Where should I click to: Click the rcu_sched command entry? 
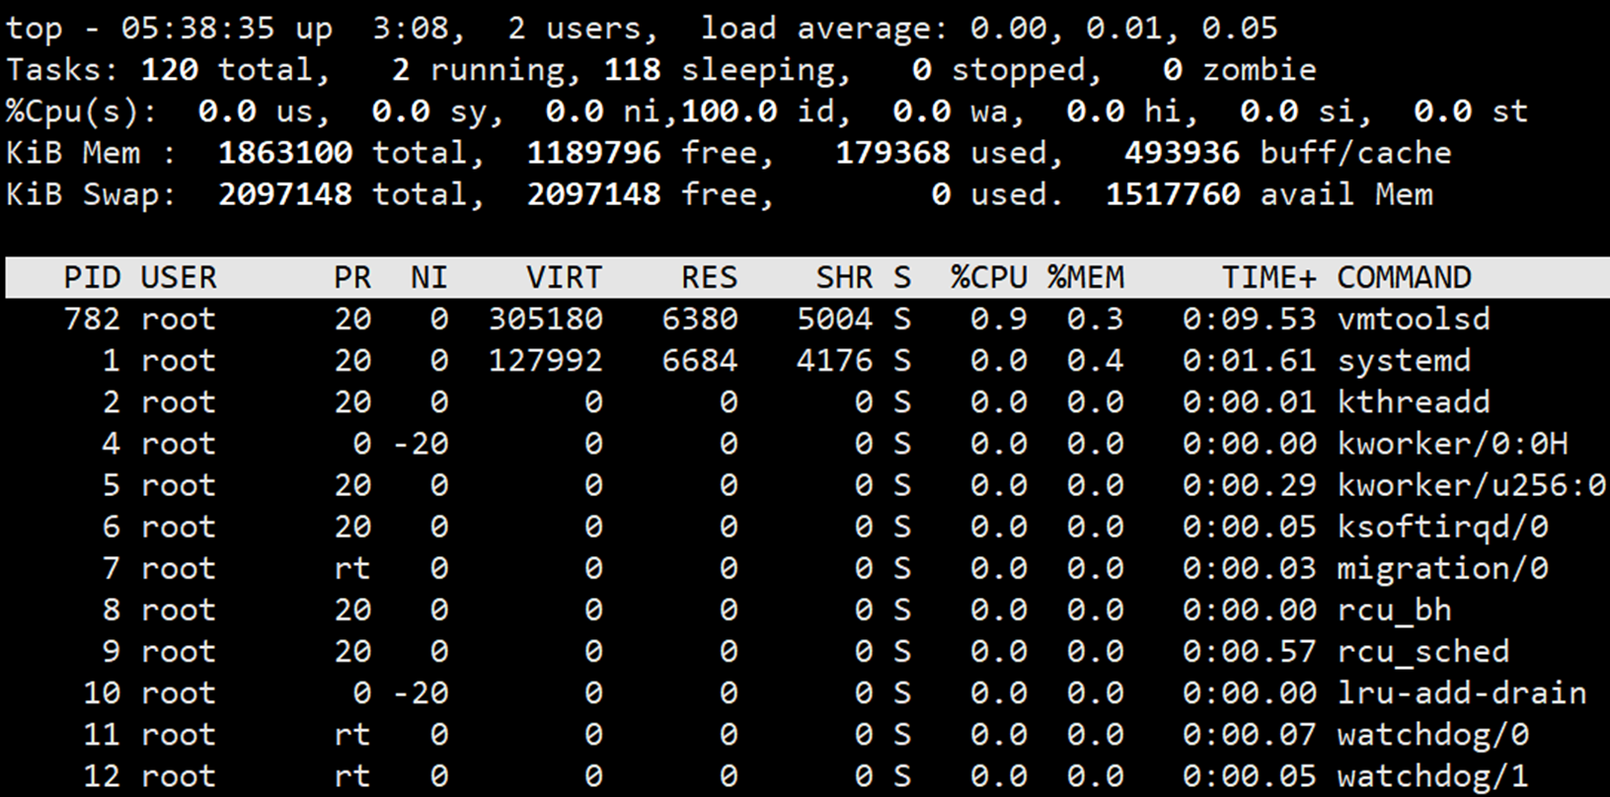pos(1422,651)
